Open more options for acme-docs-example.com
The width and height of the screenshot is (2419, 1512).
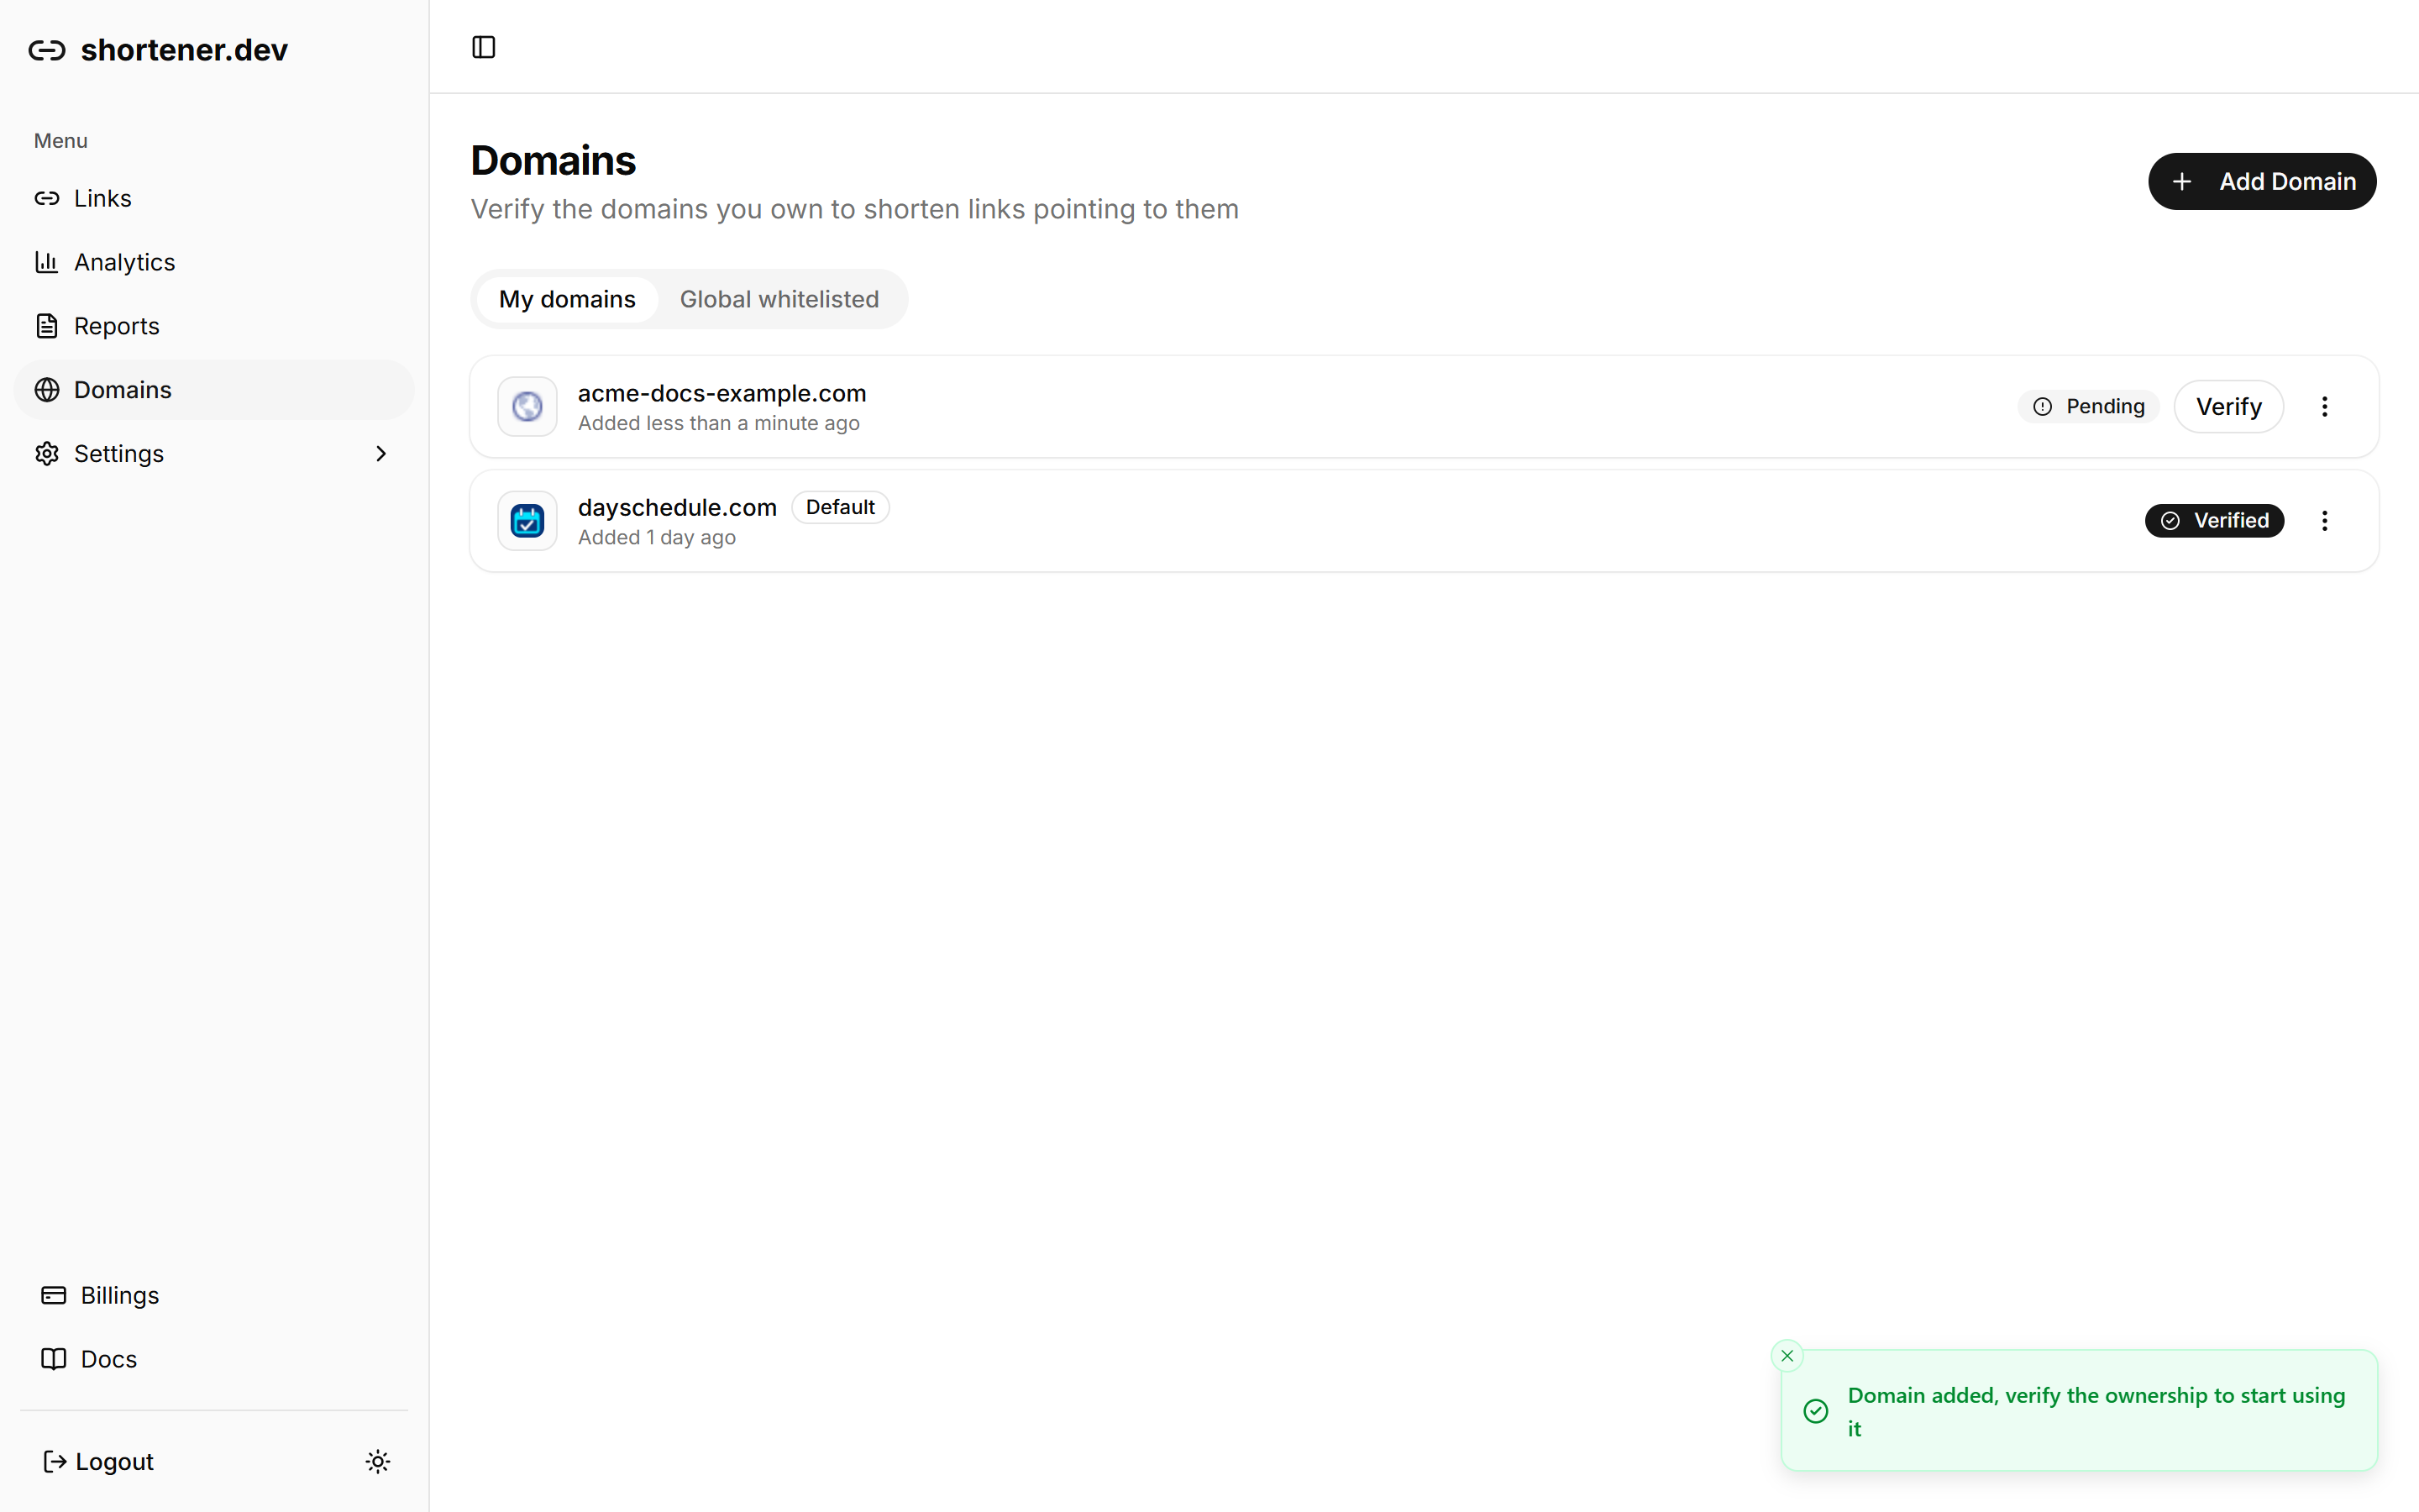[x=2325, y=407]
